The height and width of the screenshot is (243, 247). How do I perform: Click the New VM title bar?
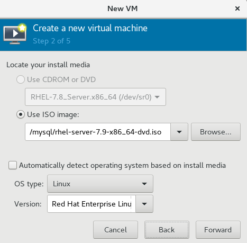[x=122, y=8]
